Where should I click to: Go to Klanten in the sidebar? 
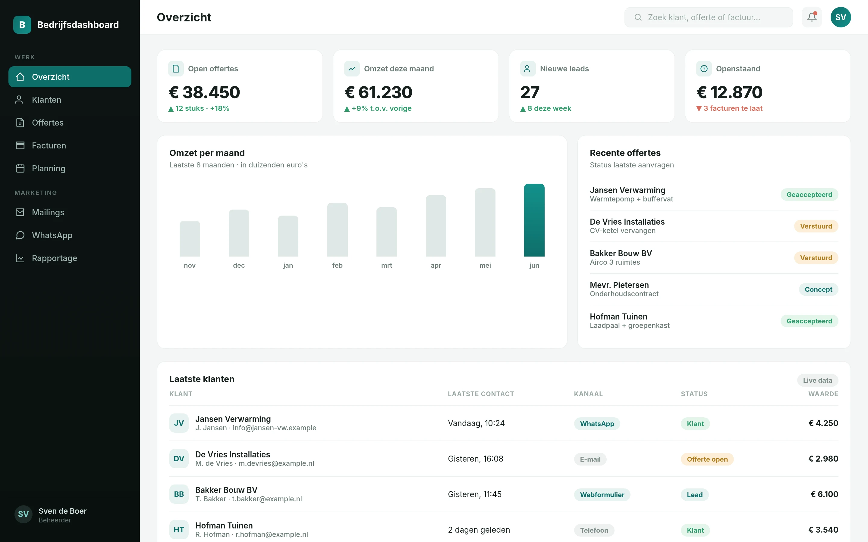coord(70,100)
